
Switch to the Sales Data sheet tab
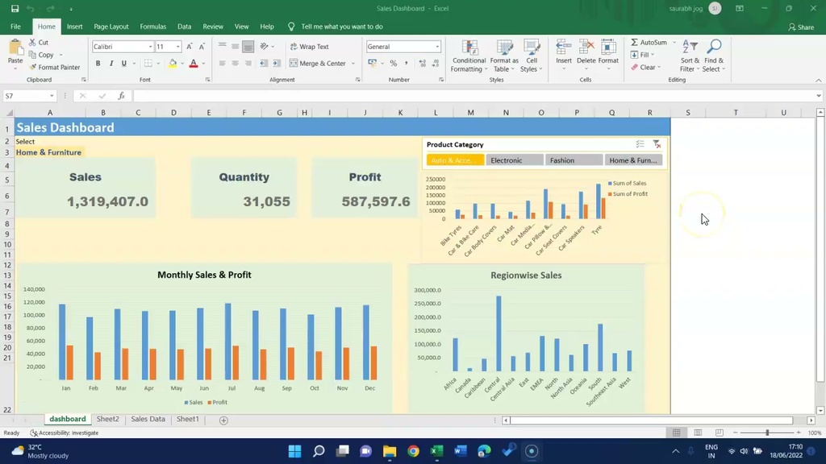pyautogui.click(x=148, y=419)
